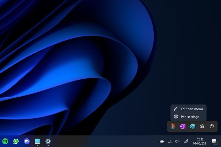Open Spotify from the taskbar
Image resolution: width=221 pixels, height=147 pixels.
pyautogui.click(x=5, y=141)
